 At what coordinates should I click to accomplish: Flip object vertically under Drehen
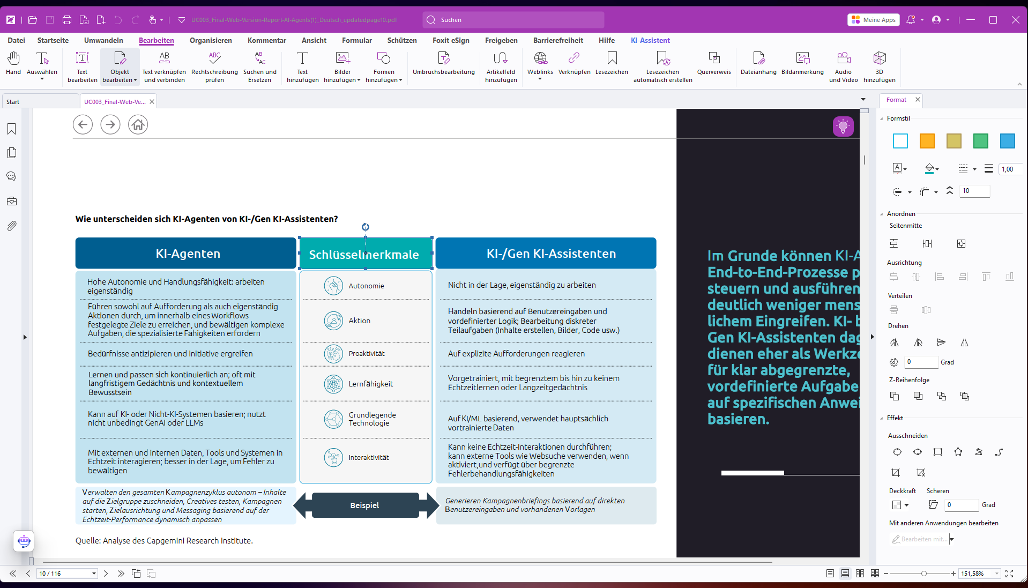click(x=941, y=343)
